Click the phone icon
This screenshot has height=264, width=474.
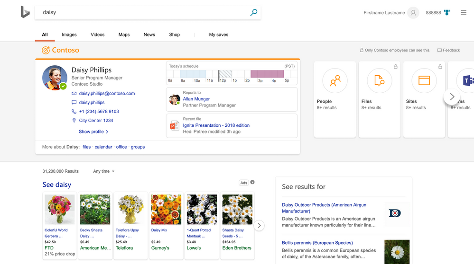pos(74,112)
